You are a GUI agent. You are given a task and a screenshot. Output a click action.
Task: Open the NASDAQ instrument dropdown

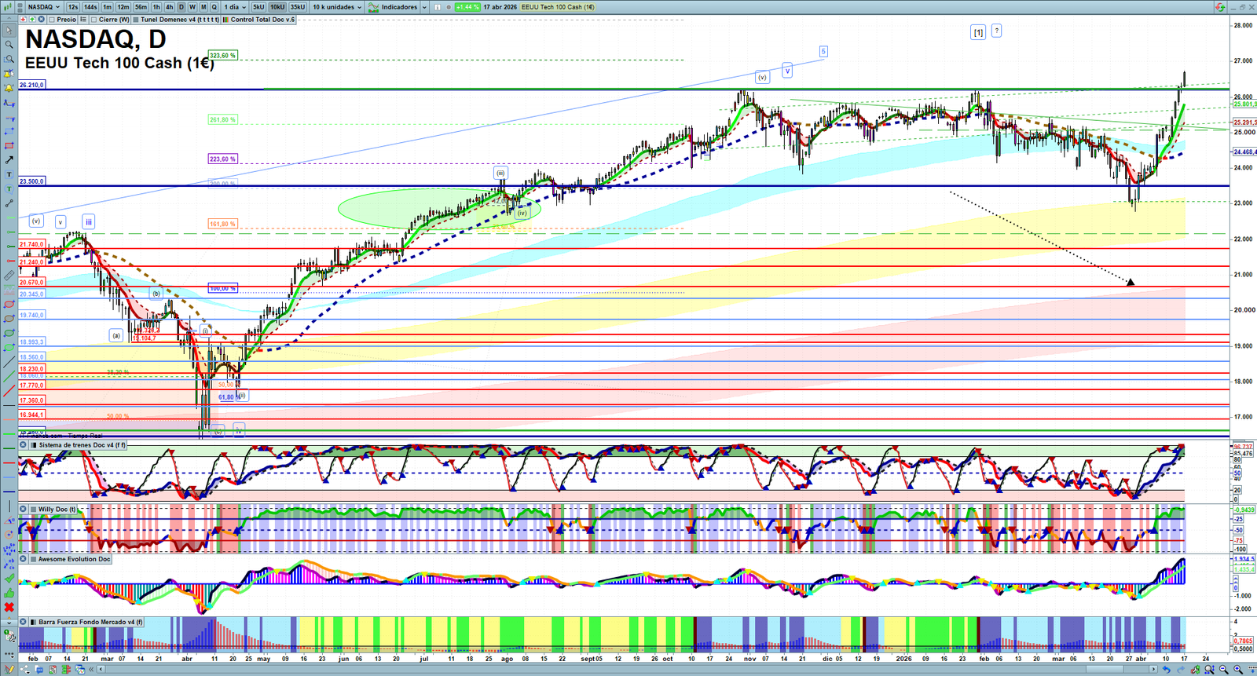tap(43, 7)
